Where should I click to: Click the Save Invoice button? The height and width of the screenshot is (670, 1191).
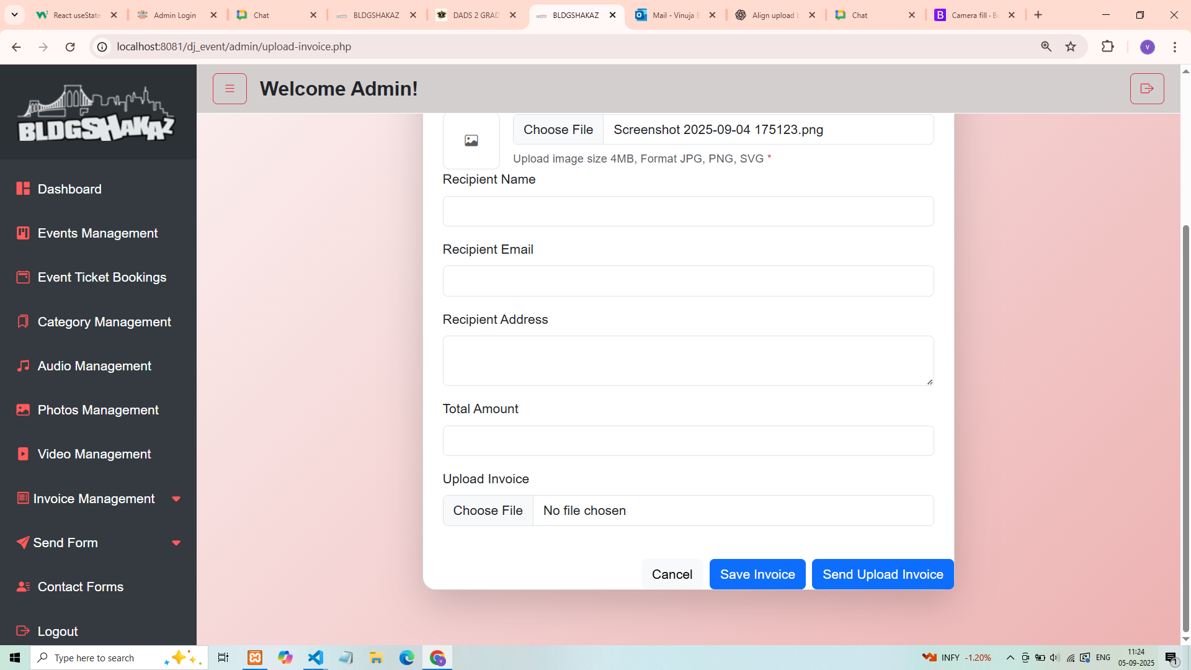pos(757,574)
